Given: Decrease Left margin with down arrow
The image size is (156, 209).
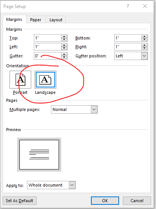Looking at the screenshot, I should (64, 48).
